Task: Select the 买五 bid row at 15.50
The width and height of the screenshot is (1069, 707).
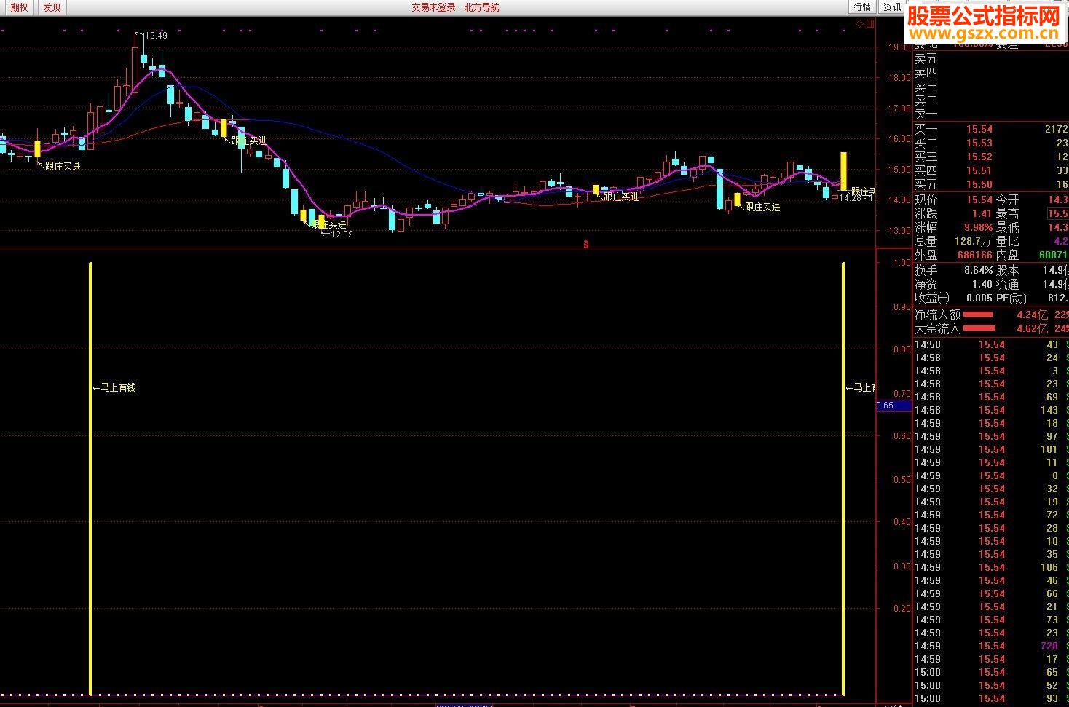Action: click(991, 185)
